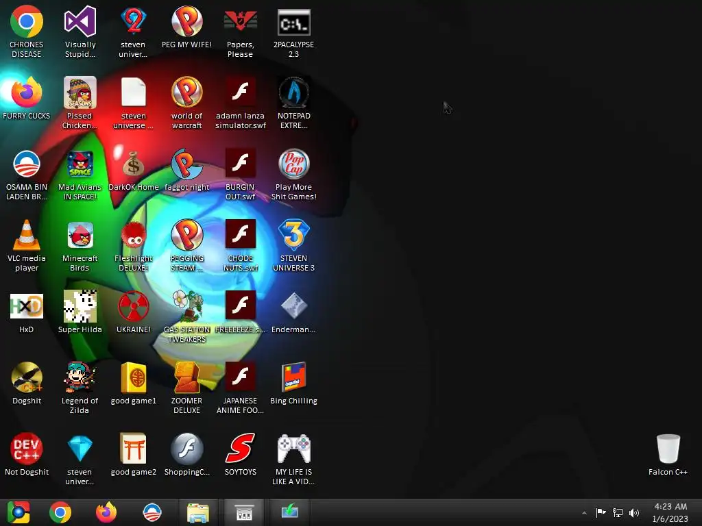Open File Explorer folder on taskbar
The width and height of the screenshot is (702, 526).
[198, 512]
